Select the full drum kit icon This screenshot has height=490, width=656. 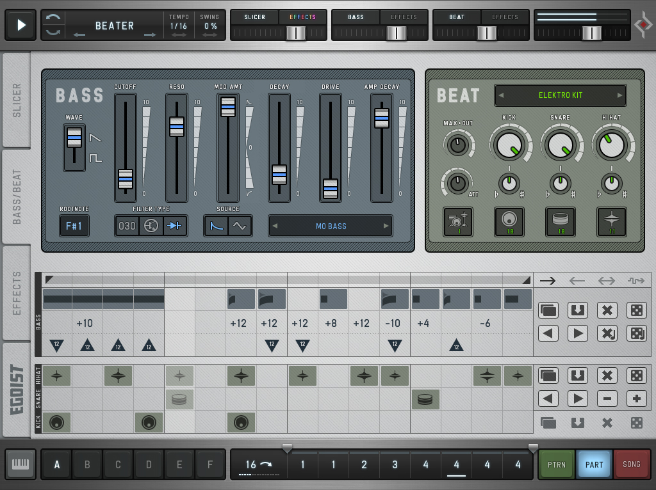coord(458,221)
